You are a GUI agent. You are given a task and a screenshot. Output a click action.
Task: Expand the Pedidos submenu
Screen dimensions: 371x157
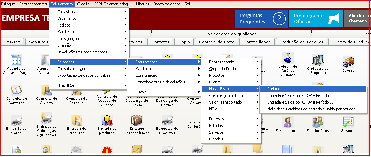(x=89, y=25)
